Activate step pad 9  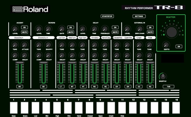point(100,108)
